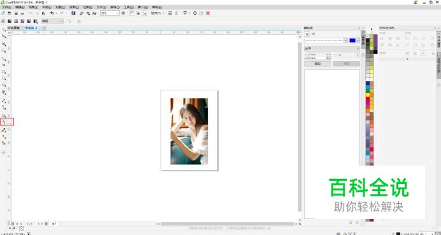Open the 文件 menu
The image size is (441, 235).
(x=7, y=7)
